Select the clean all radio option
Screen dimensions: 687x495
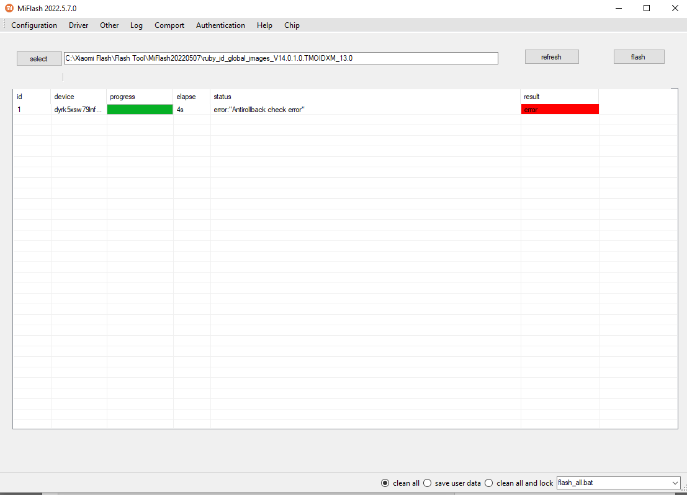click(385, 483)
